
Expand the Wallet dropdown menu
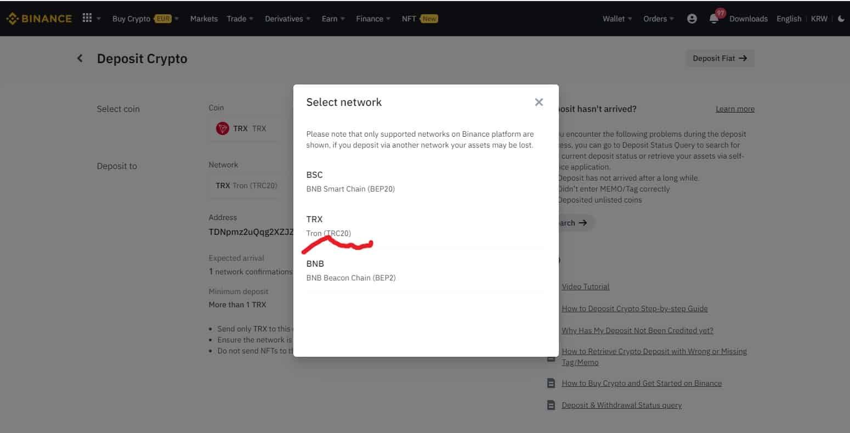(617, 19)
